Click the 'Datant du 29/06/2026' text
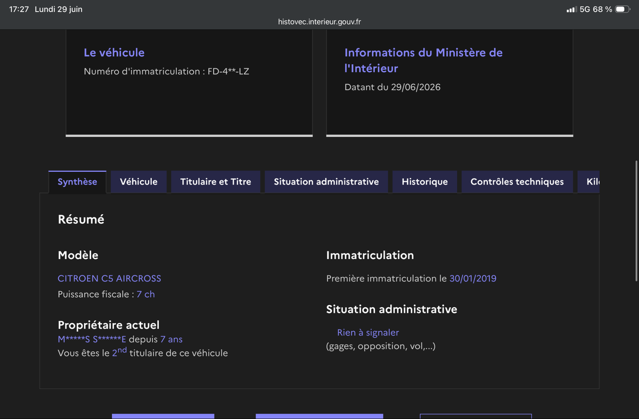Screen dimensions: 639x419 (392, 87)
